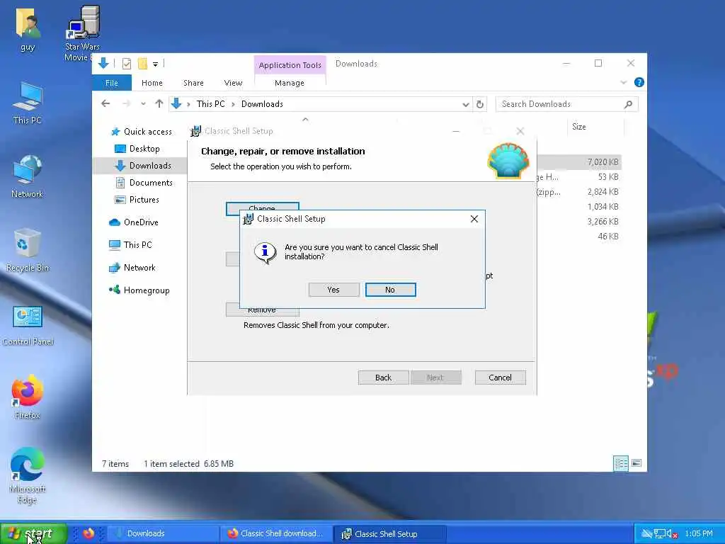
Task: Click the Remove button in setup
Action: [262, 310]
